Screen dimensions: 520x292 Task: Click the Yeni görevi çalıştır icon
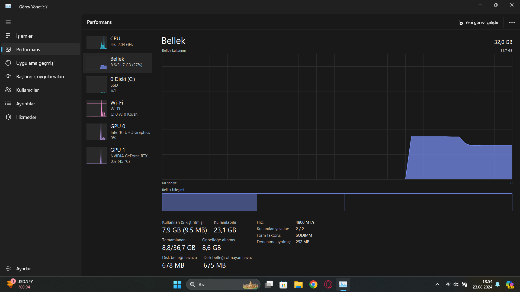[x=460, y=22]
